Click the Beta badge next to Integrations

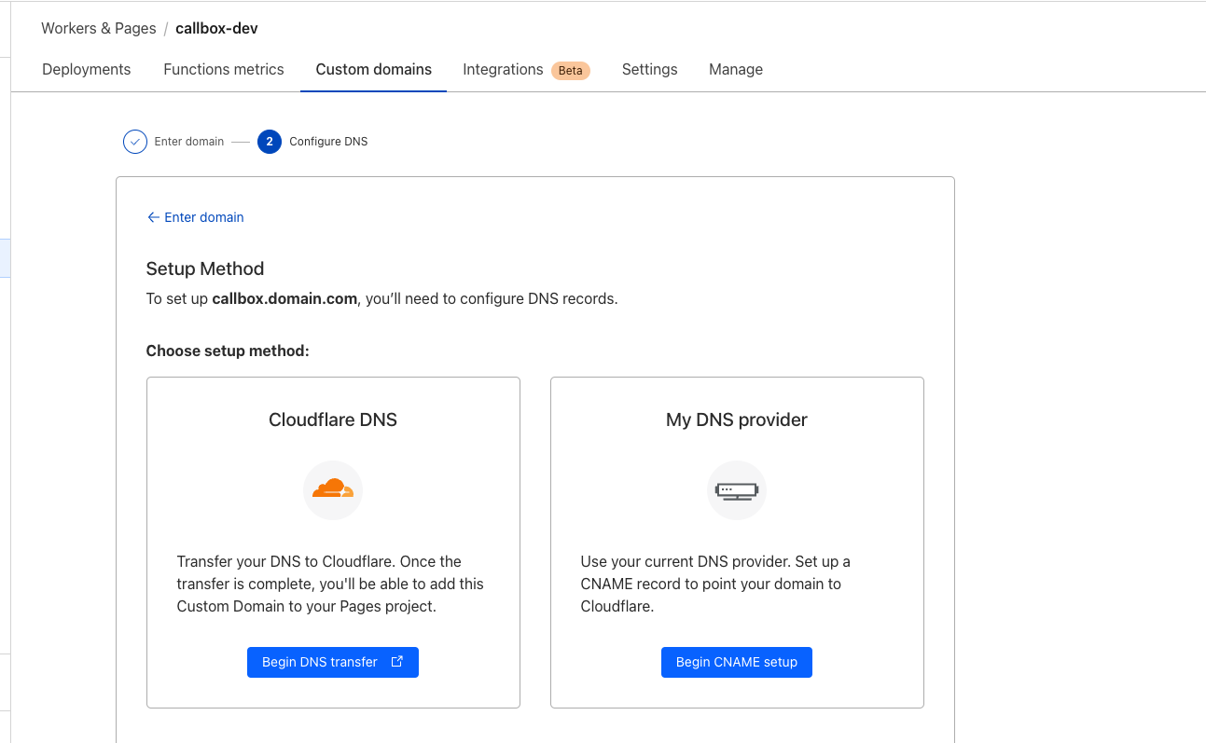pos(570,71)
